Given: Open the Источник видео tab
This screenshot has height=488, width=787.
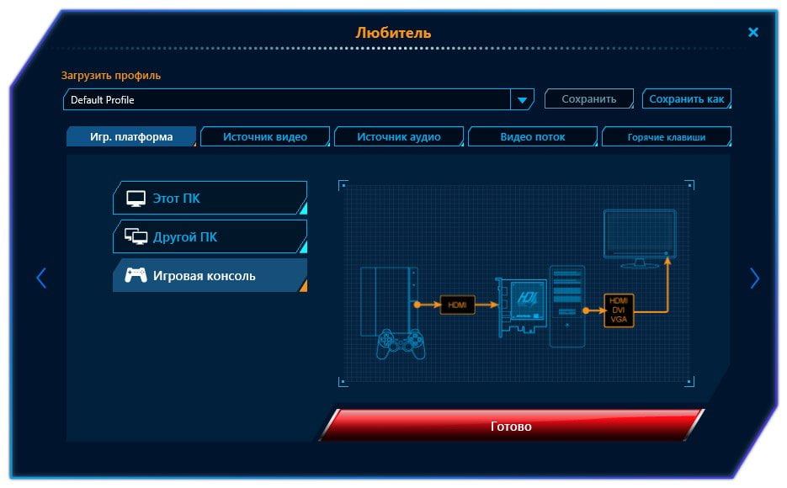Looking at the screenshot, I should (264, 136).
